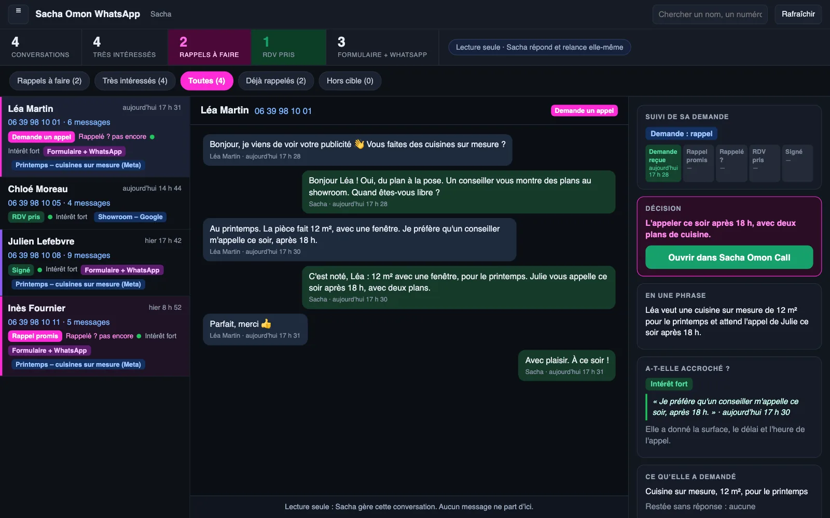The width and height of the screenshot is (830, 518).
Task: Click the Showroom – Google tag
Action: coord(130,217)
